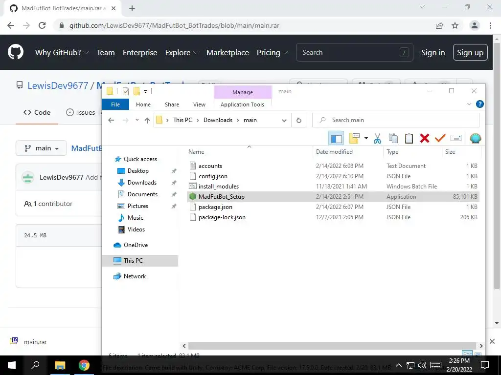Select the Manage contextual tab
The width and height of the screenshot is (501, 375).
tap(243, 92)
